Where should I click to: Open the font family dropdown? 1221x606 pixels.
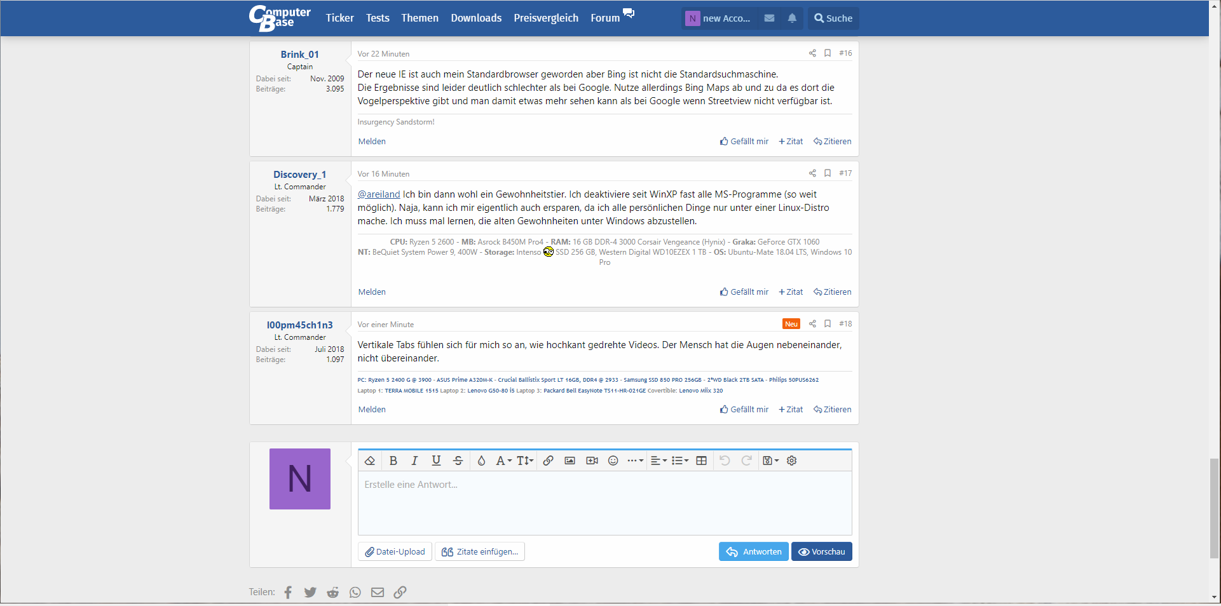click(503, 461)
